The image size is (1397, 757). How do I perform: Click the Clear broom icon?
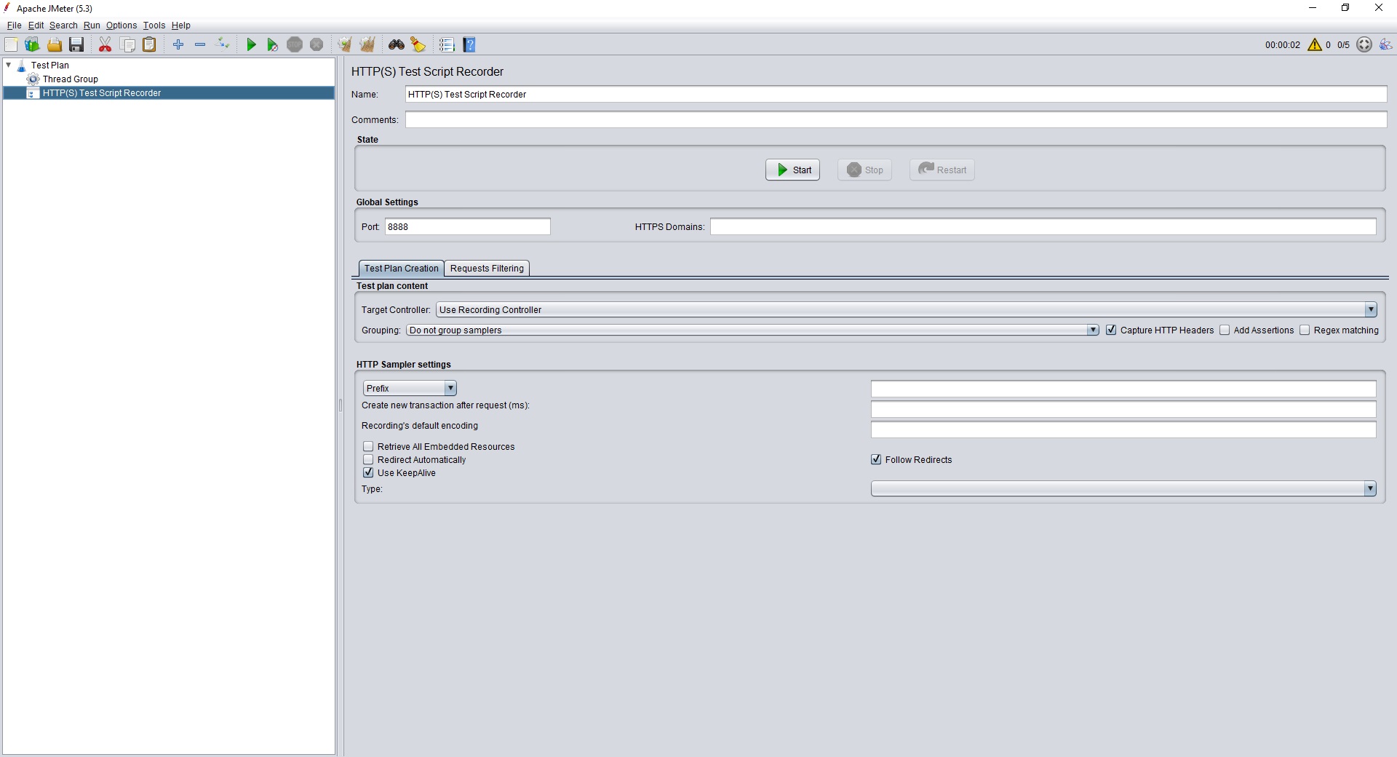click(345, 45)
